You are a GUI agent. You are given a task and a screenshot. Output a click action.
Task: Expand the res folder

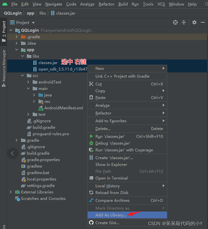point(34,101)
